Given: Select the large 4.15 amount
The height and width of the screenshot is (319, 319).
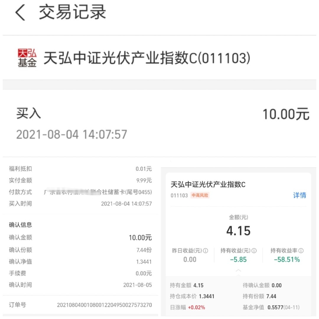Looking at the screenshot, I should (x=238, y=231).
